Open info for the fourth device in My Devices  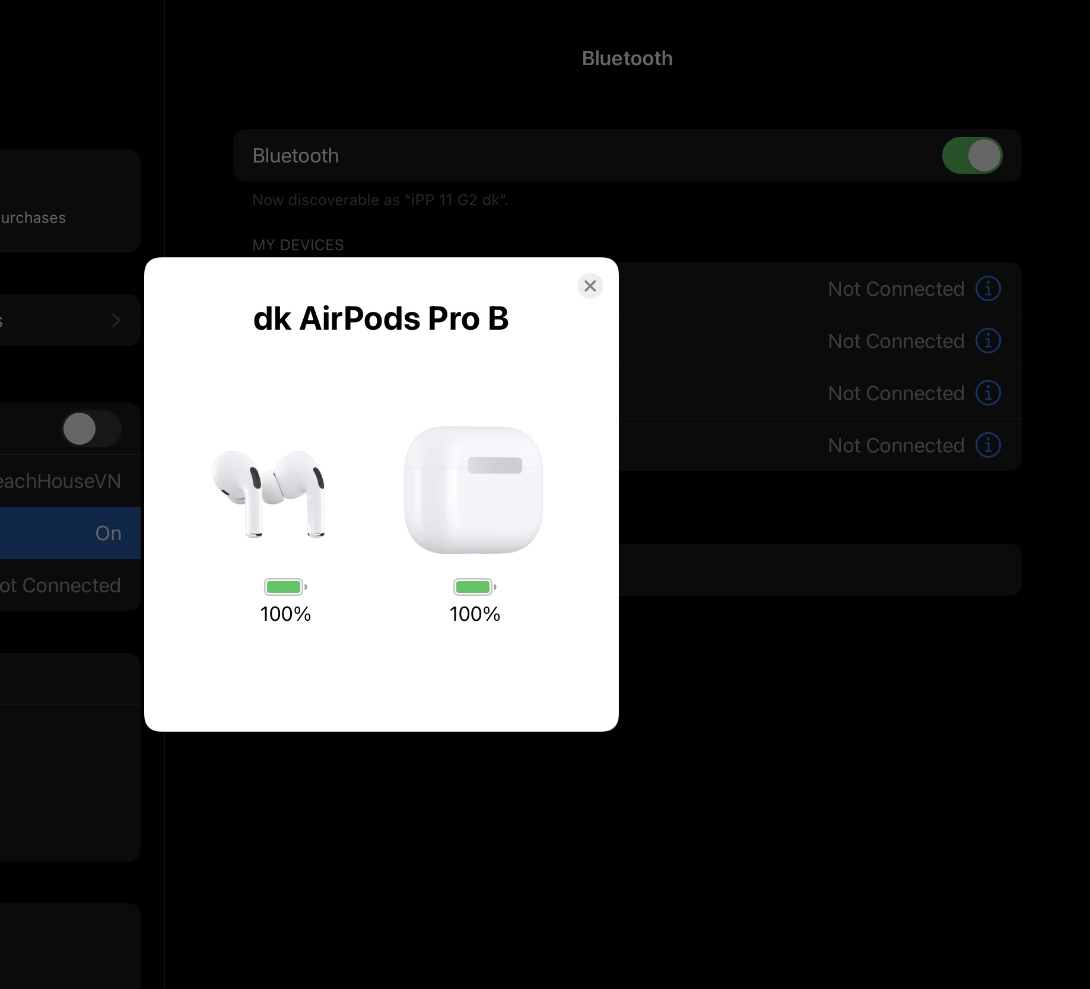coord(989,445)
